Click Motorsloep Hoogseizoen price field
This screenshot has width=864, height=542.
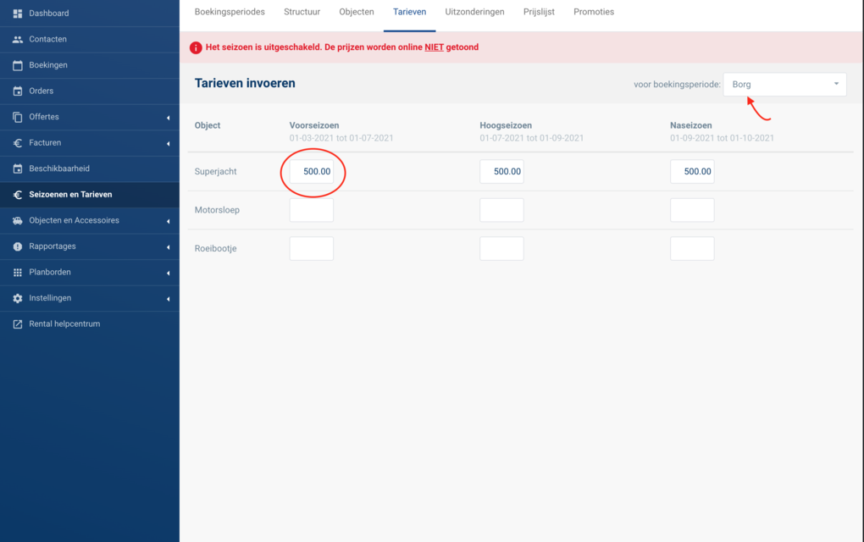[x=501, y=210]
